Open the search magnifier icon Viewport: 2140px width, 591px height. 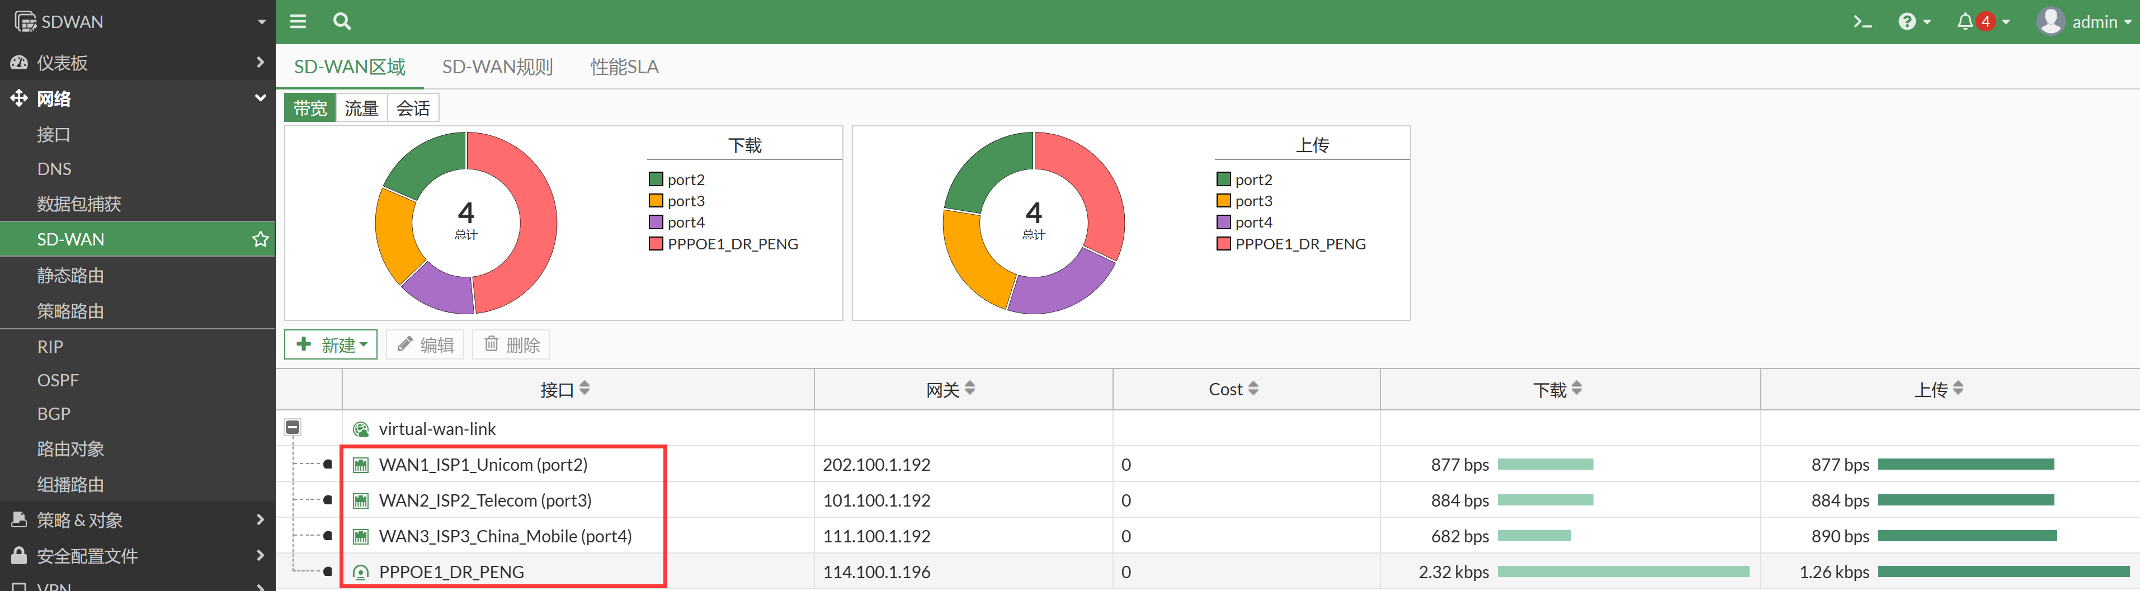pyautogui.click(x=341, y=22)
